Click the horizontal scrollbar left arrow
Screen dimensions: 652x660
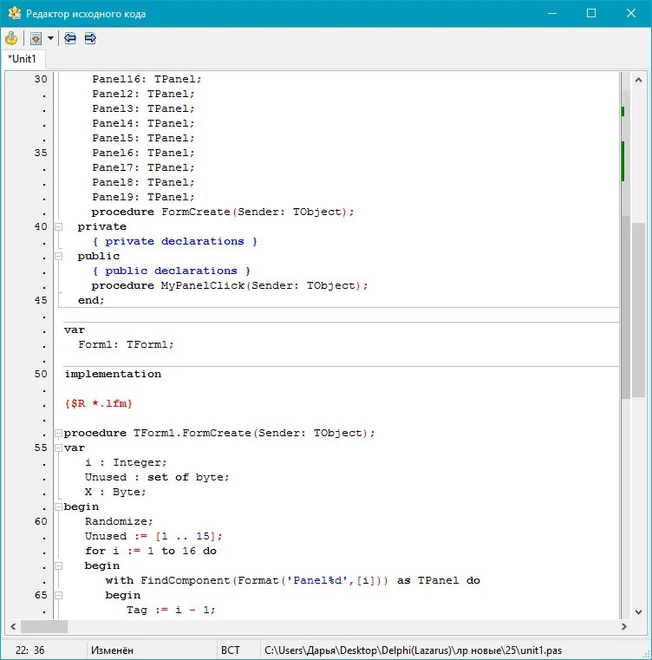(x=13, y=627)
